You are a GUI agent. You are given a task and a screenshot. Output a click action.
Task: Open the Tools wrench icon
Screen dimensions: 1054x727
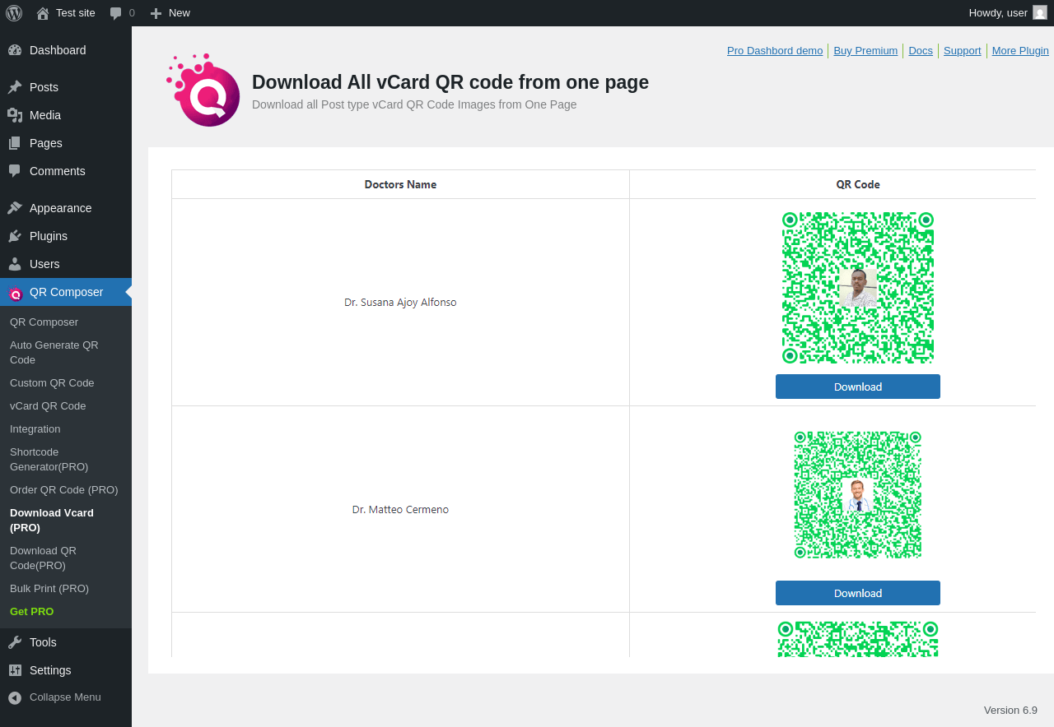click(15, 642)
